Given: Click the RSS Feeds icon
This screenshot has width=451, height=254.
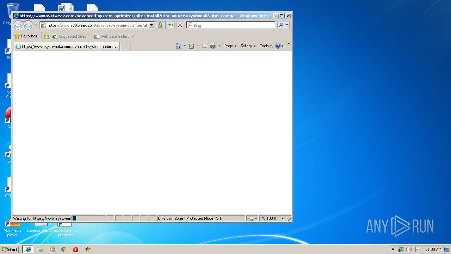Looking at the screenshot, I should coord(191,46).
